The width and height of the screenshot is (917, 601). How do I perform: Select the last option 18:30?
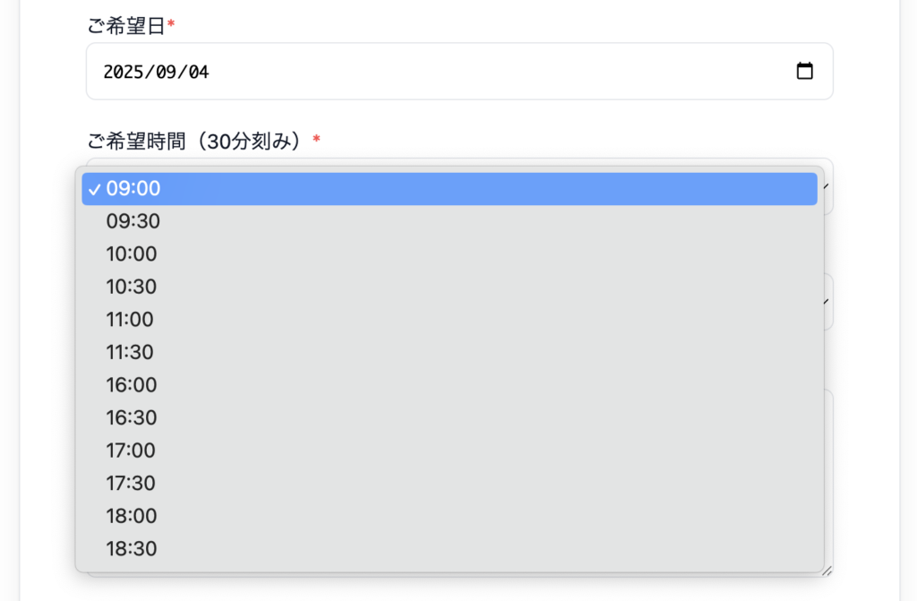[450, 549]
